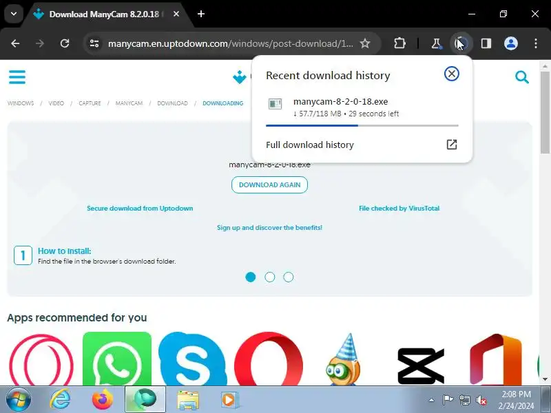This screenshot has height=413, width=551.
Task: Open Opera recommended app icon
Action: (269, 359)
